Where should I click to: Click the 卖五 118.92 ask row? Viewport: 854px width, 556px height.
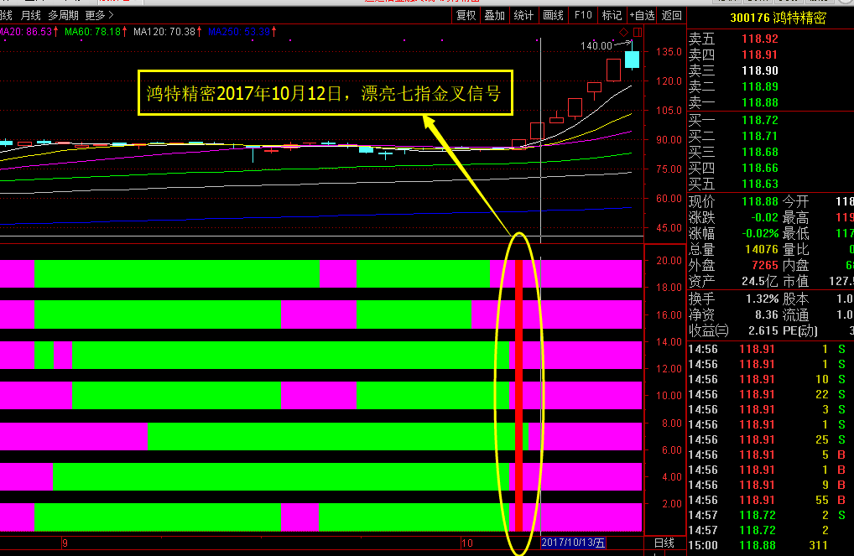pyautogui.click(x=733, y=39)
